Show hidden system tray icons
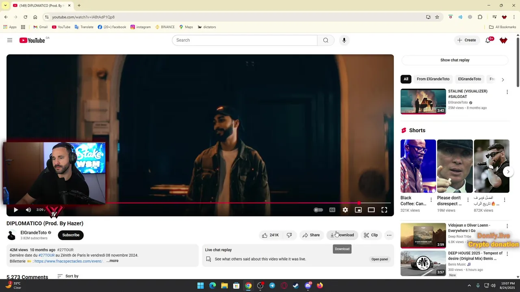The image size is (520, 292). pos(469,286)
